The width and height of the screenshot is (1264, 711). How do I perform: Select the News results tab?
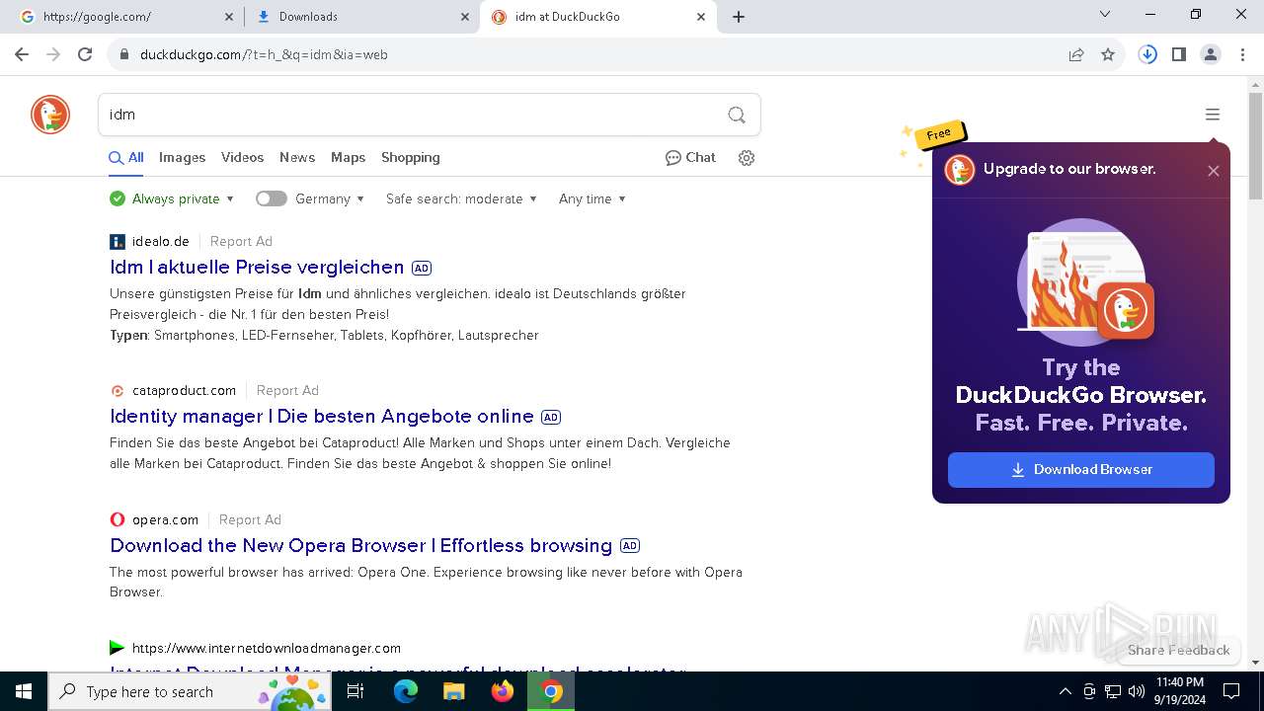297,158
